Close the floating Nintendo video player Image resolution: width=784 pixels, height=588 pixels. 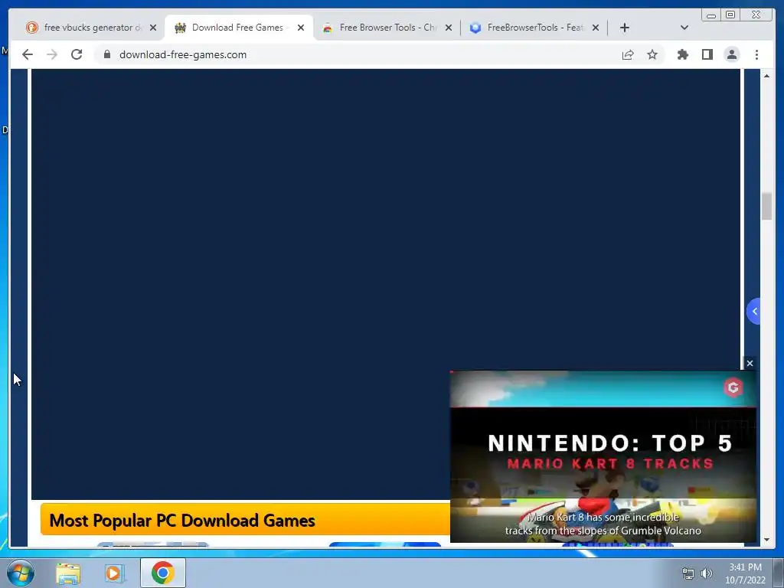(x=750, y=364)
